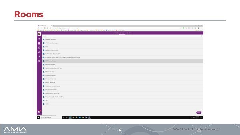The height and width of the screenshot is (135, 240).
Task: Switch to the ROOMS tab
Action: (122, 33)
